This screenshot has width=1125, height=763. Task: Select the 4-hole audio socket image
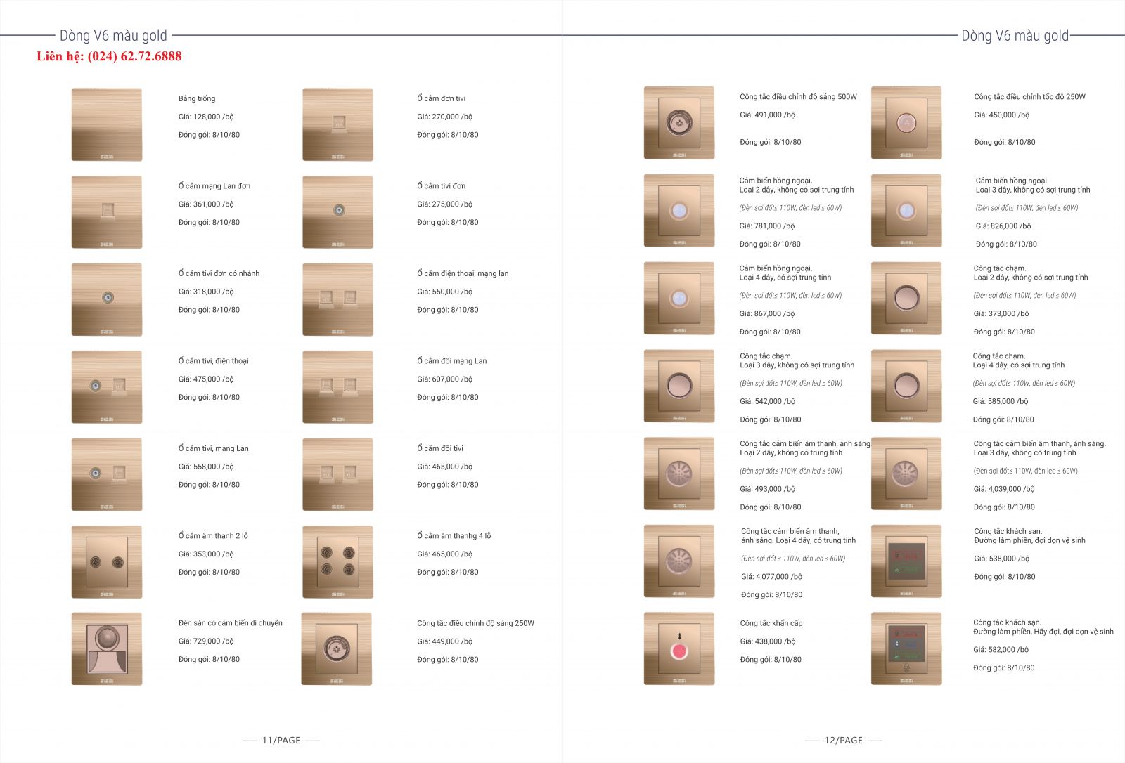337,561
